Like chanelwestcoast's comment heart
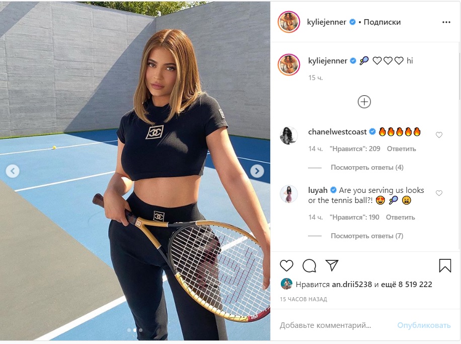461x344 pixels. coord(439,135)
